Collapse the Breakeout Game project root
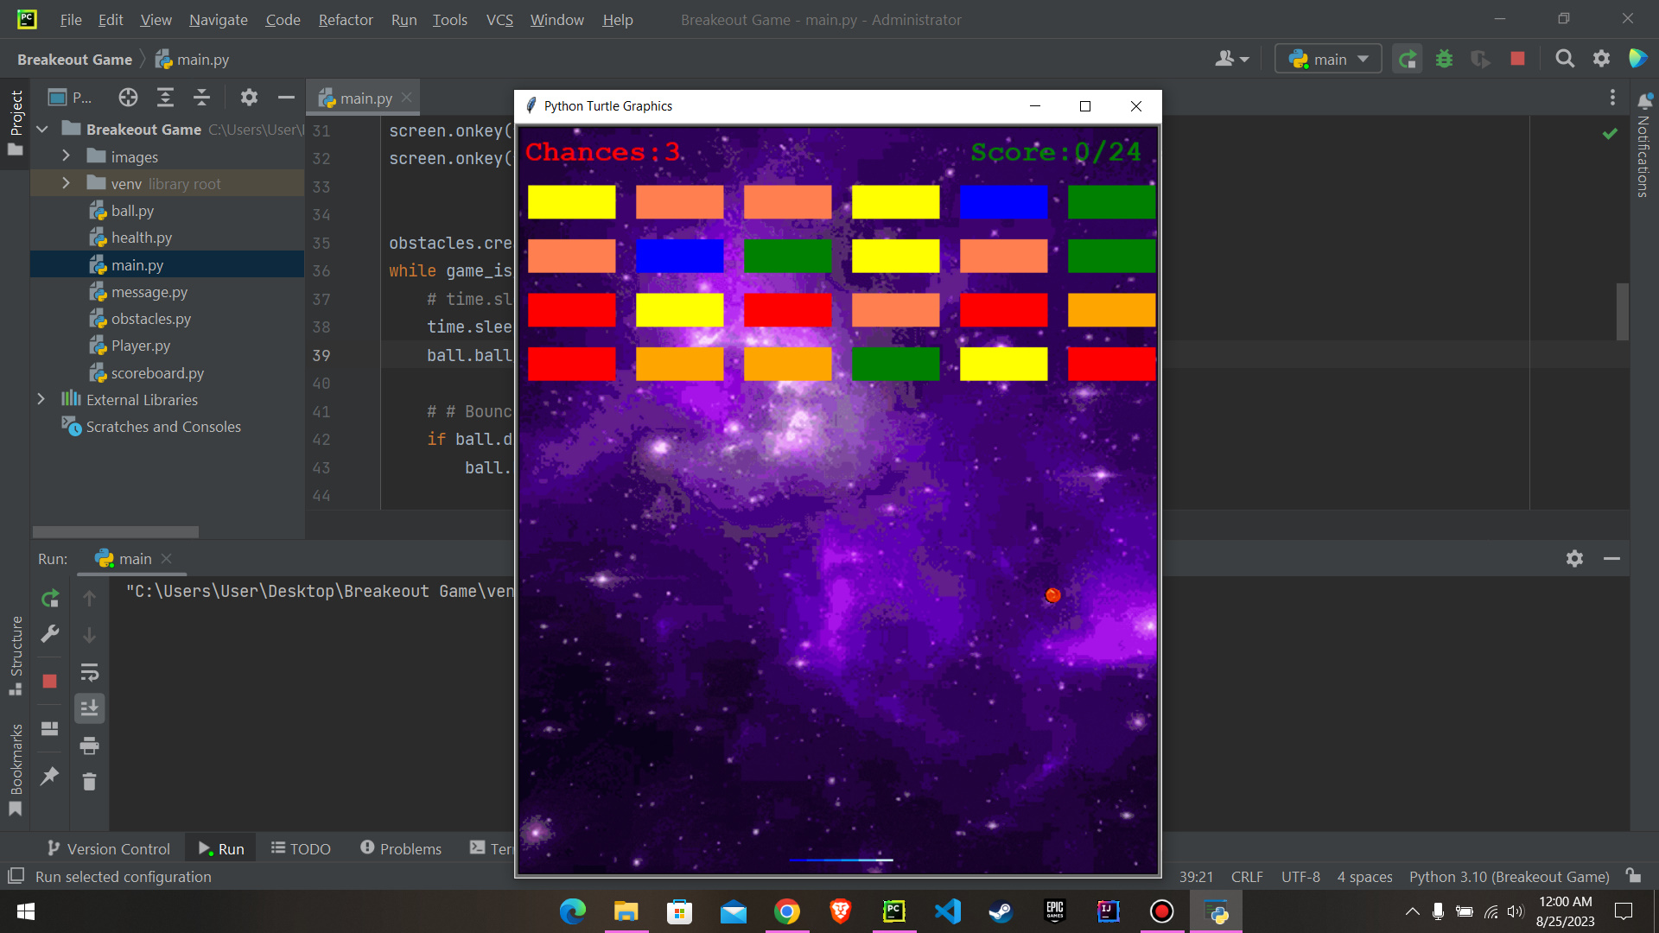The width and height of the screenshot is (1659, 933). (41, 129)
